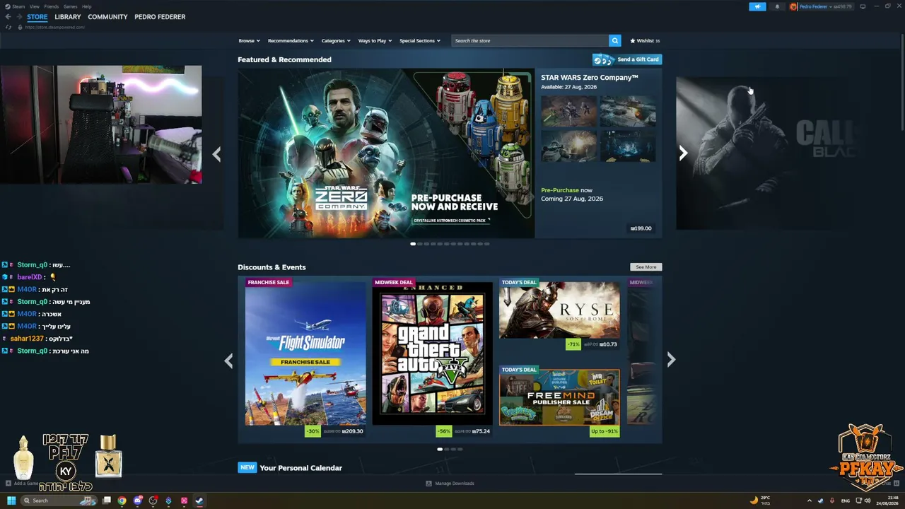
Task: Expand the Categories dropdown
Action: (336, 41)
